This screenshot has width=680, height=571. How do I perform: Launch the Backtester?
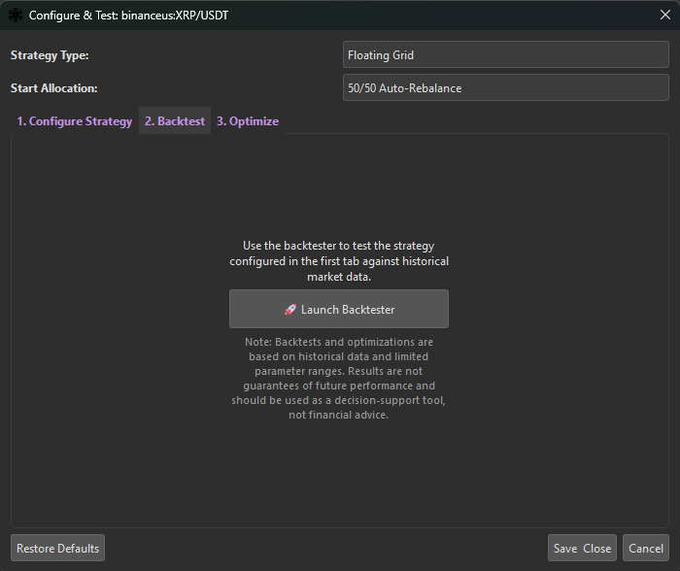click(339, 309)
